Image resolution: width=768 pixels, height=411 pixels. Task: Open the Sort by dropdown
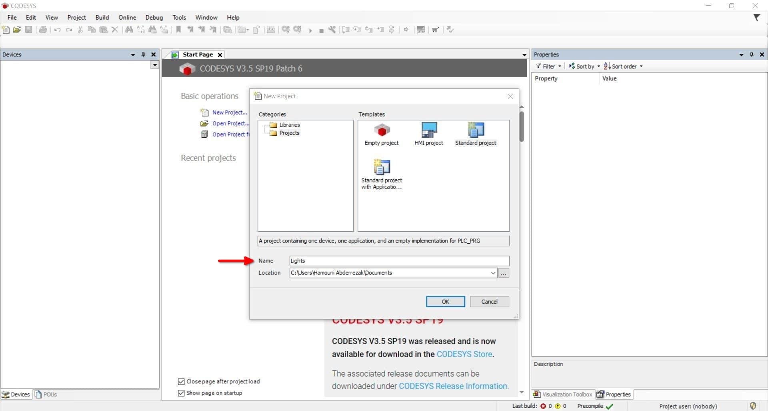tap(585, 66)
